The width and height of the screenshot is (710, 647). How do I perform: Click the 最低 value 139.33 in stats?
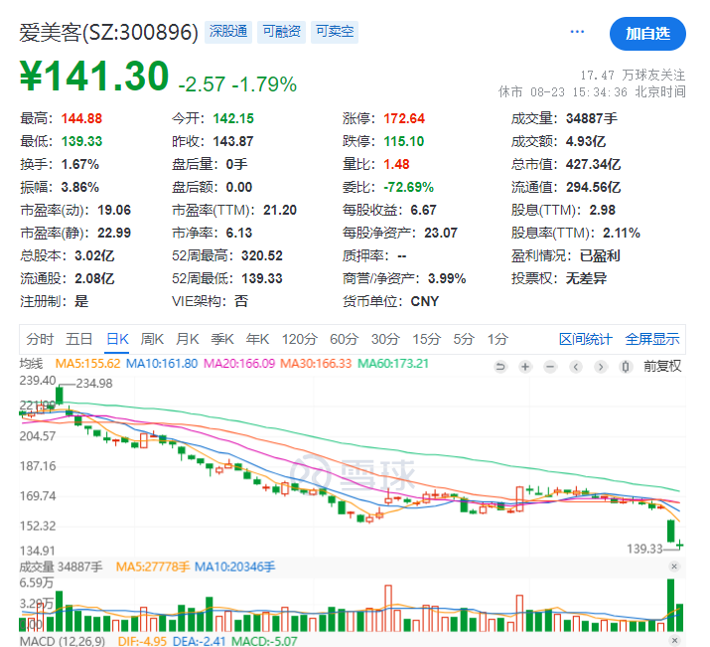(x=81, y=141)
